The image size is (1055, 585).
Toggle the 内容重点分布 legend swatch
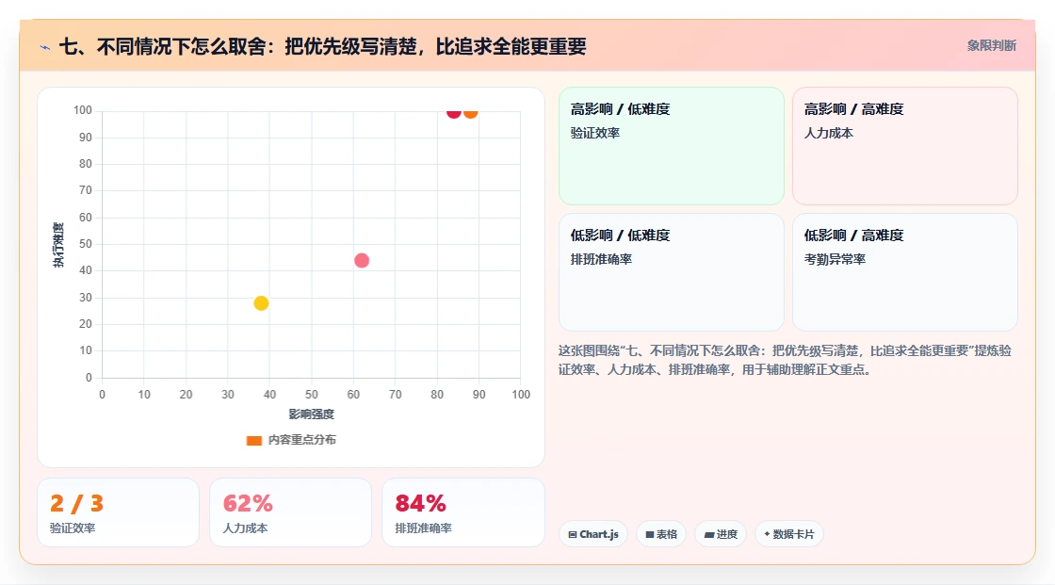coord(253,440)
